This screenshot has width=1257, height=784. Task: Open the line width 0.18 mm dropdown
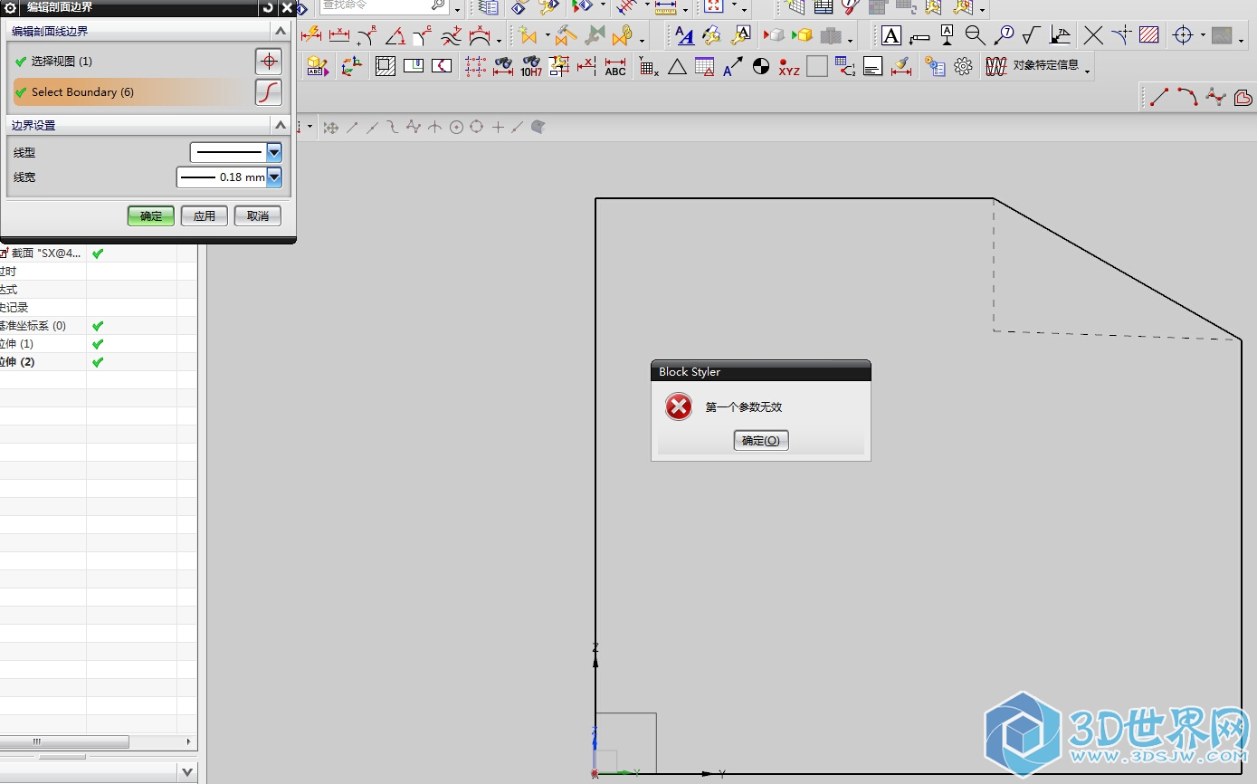[274, 177]
